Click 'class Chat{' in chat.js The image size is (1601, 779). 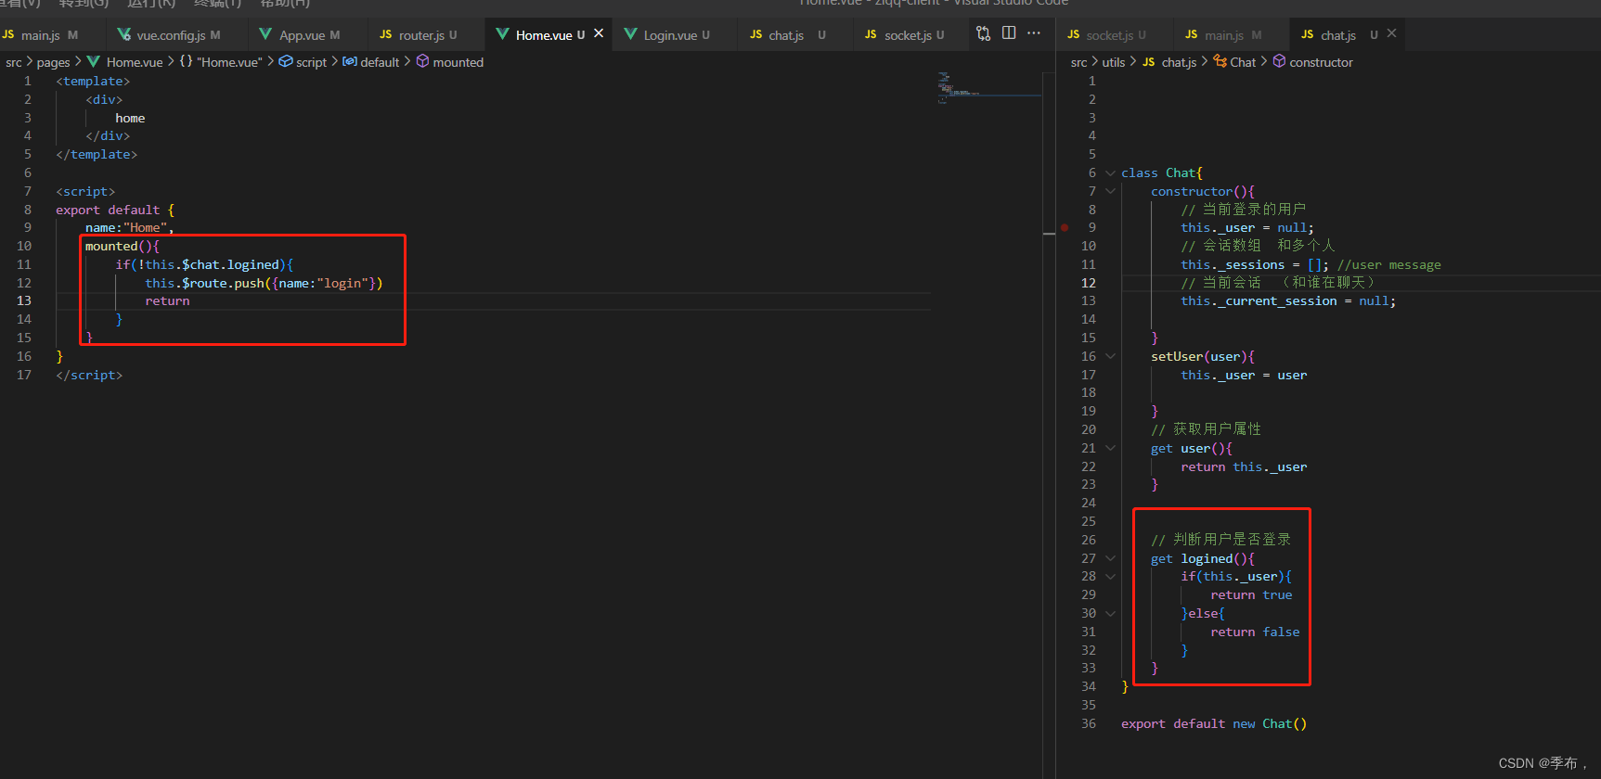pos(1162,172)
